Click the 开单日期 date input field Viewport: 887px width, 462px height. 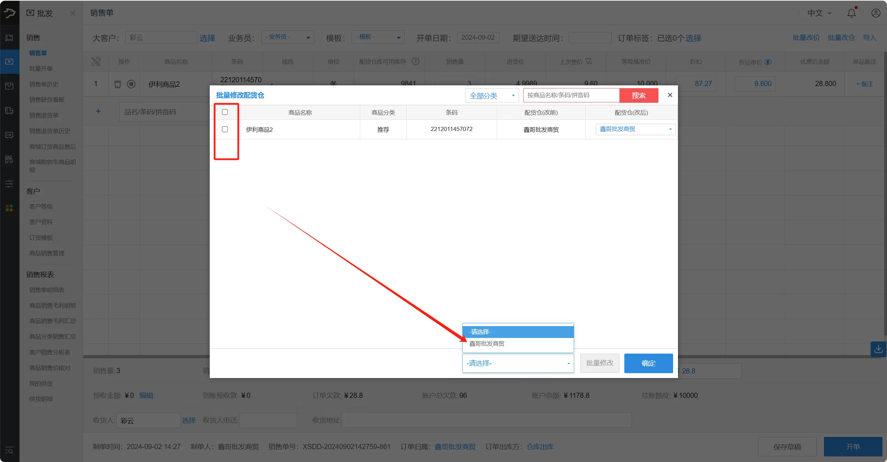tap(478, 37)
